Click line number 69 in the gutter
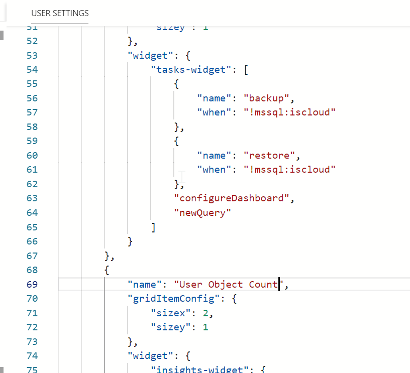 pos(32,285)
